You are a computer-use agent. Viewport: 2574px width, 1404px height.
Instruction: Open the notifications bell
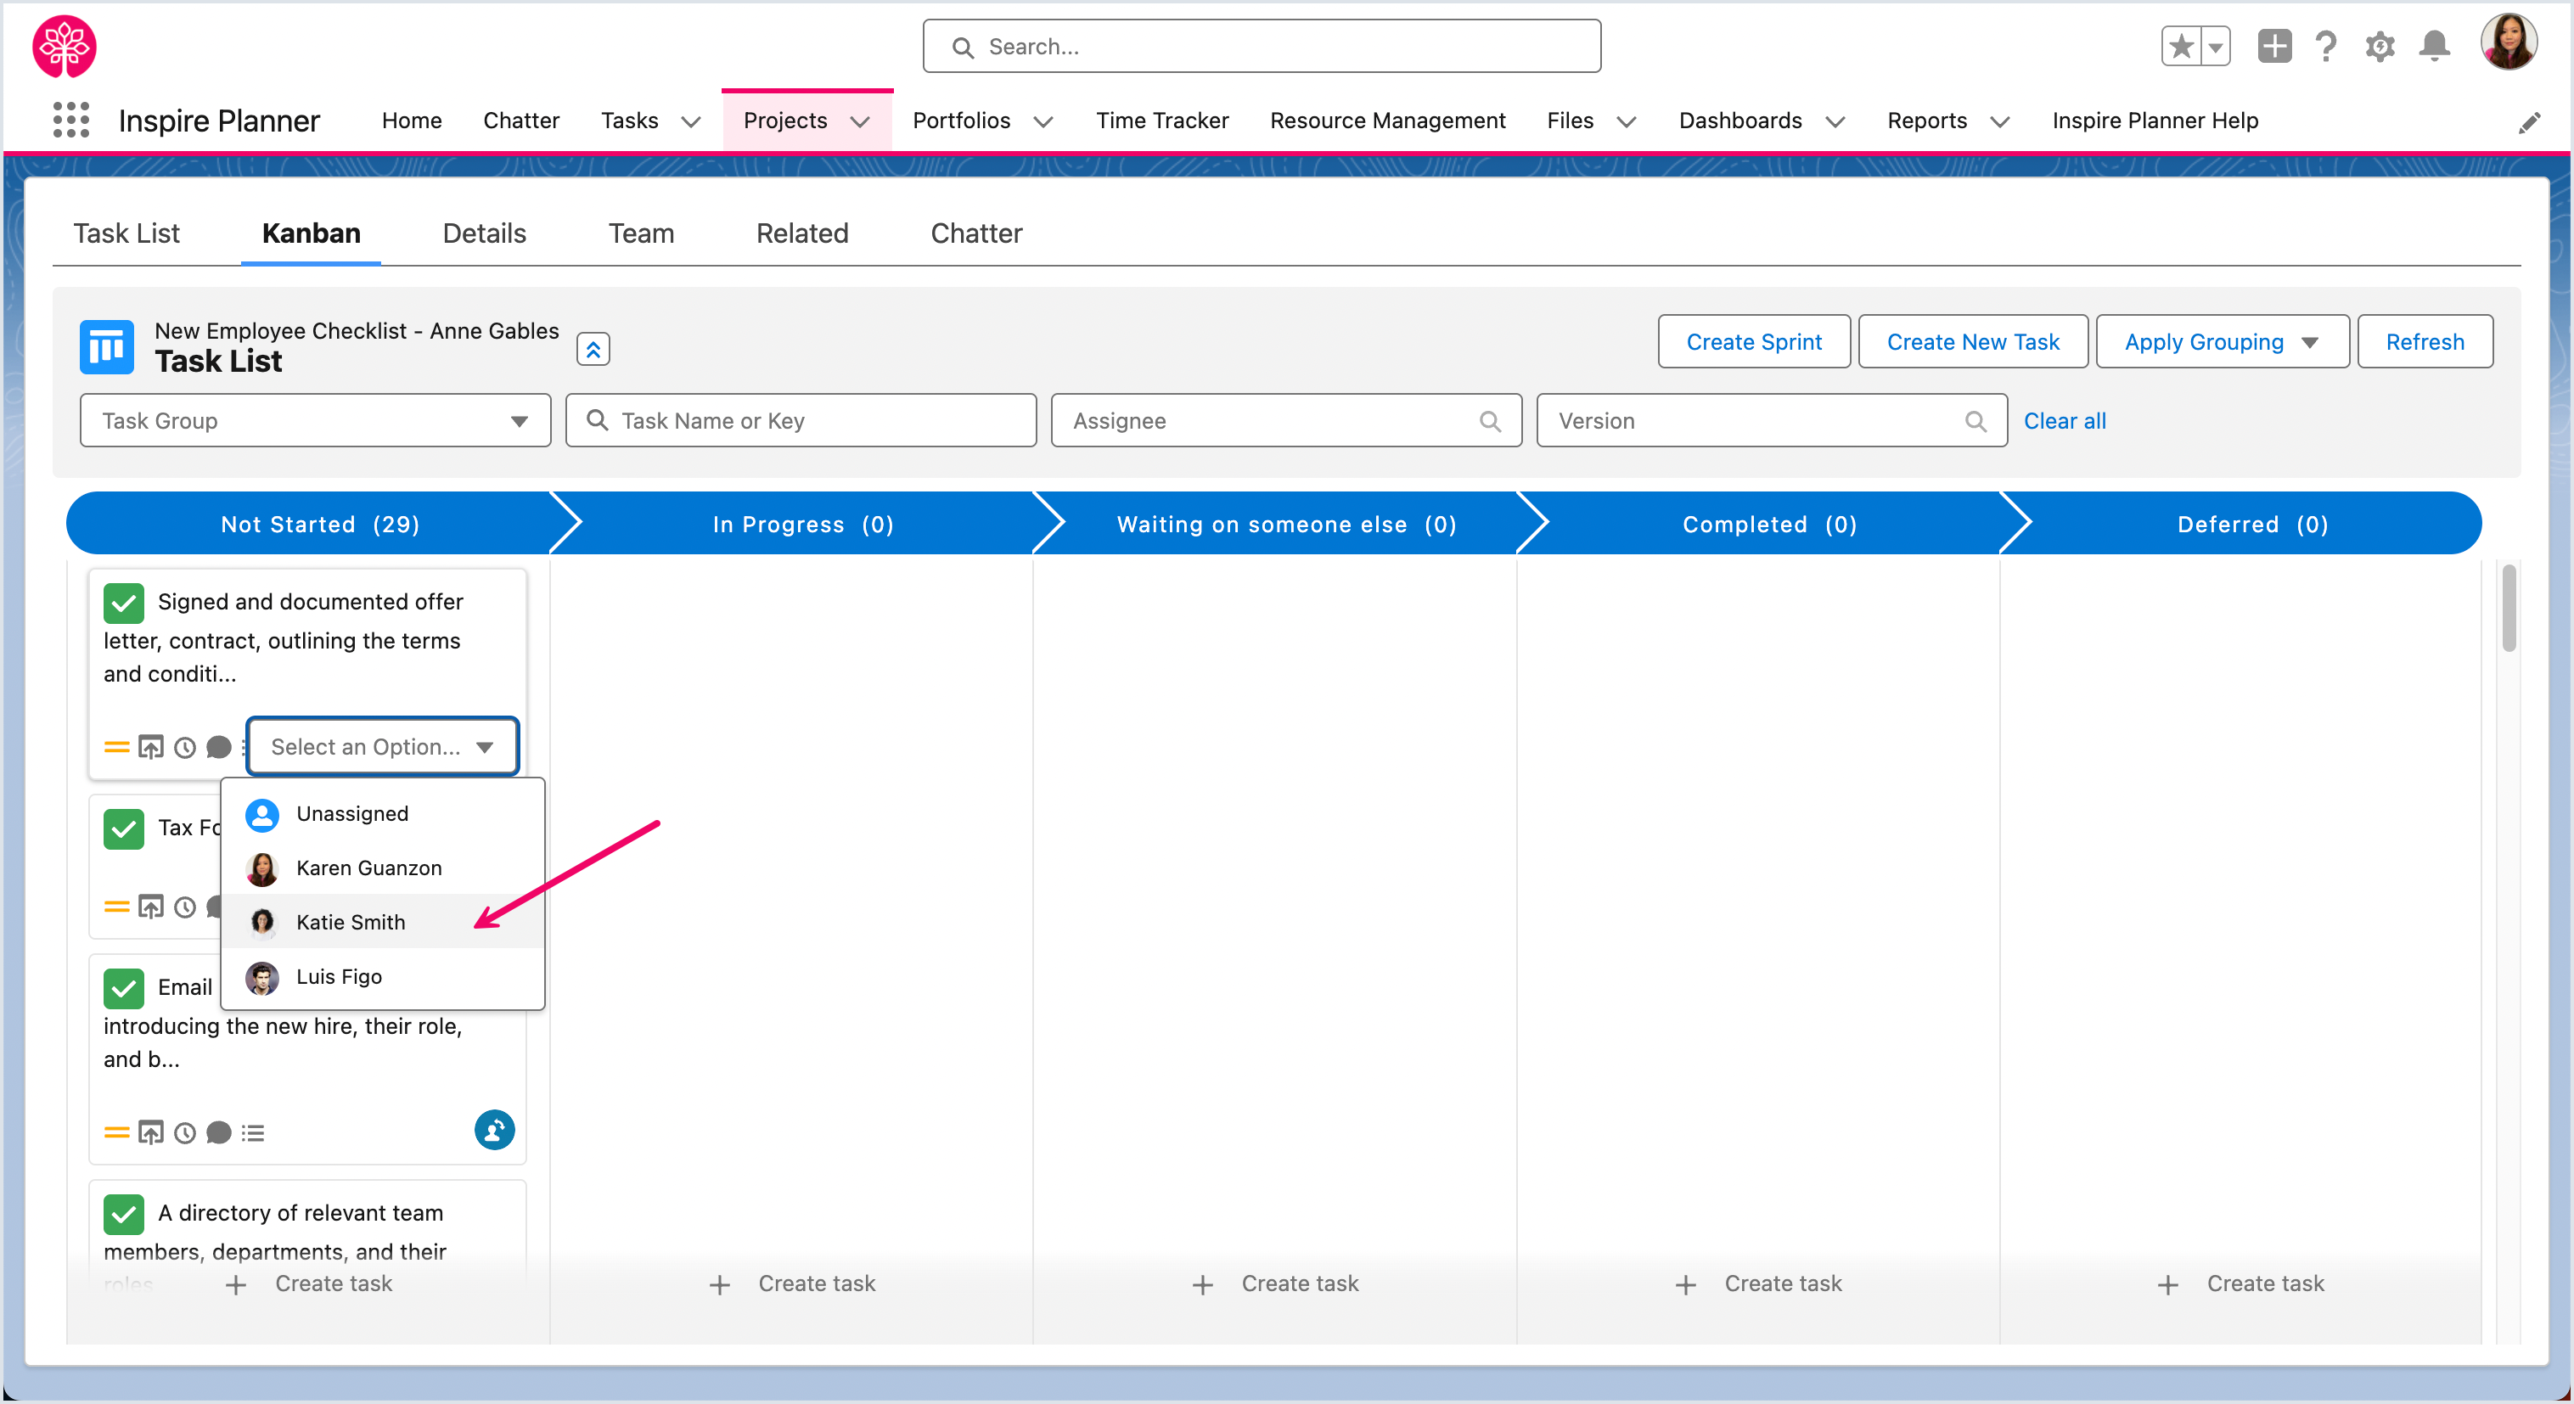(x=2434, y=46)
